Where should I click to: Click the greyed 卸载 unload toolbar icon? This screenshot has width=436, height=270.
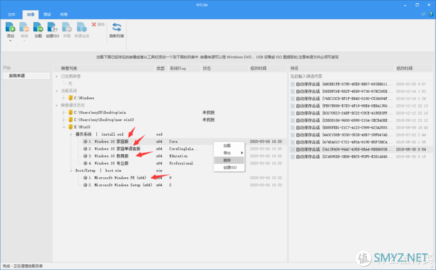click(67, 28)
